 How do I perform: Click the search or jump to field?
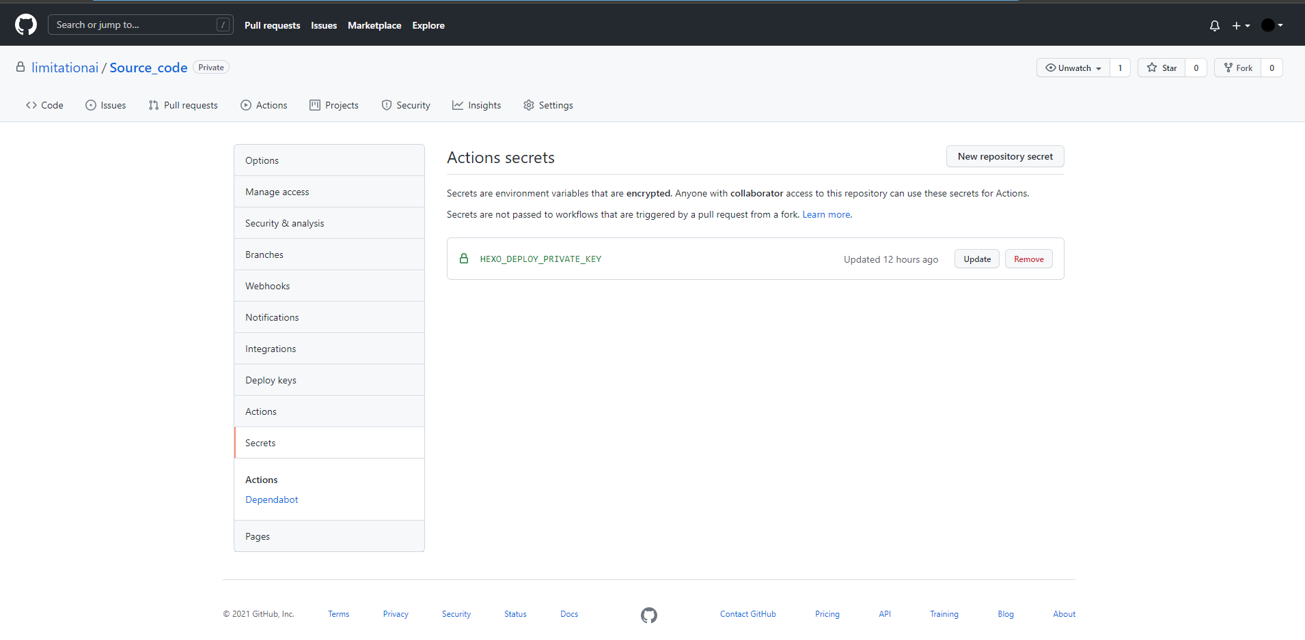click(x=140, y=25)
